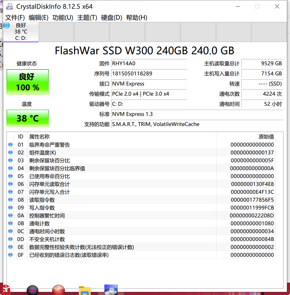Click the blue status circle in the C: D: drive tab

click(x=6, y=25)
